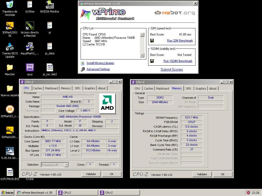The image size is (262, 196).
Task: Open the 6150se text file icon
Action: (30, 5)
